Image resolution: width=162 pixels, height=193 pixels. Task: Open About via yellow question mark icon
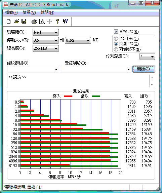(57, 21)
